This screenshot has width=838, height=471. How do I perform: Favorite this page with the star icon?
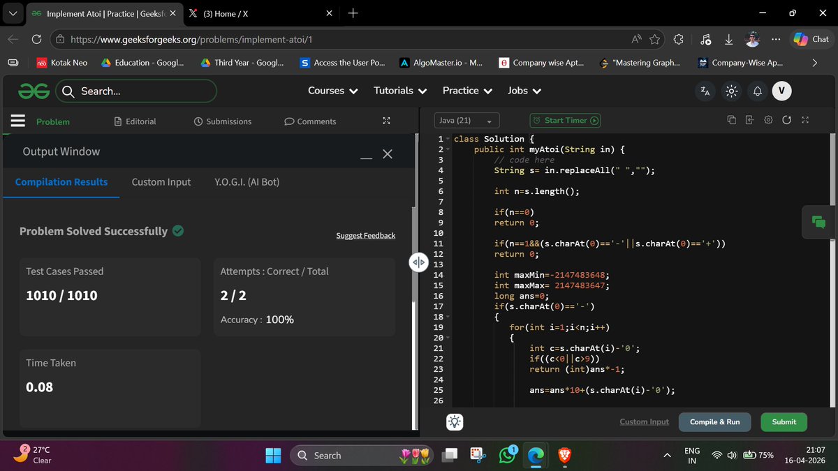point(655,40)
